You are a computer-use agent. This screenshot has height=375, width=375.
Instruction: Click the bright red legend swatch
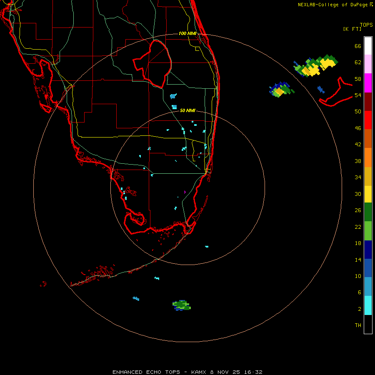[x=368, y=120]
